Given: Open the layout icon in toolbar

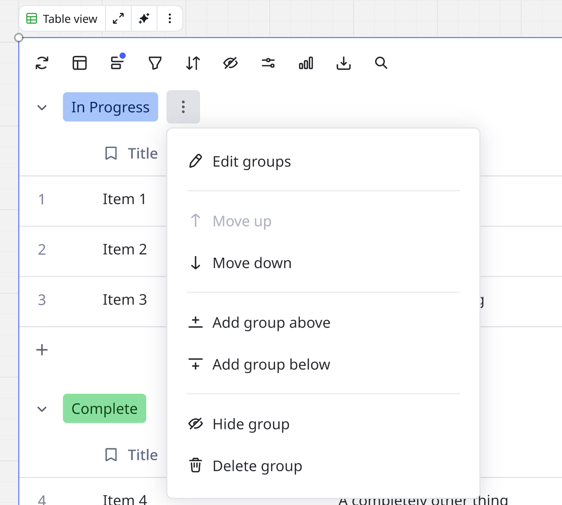Looking at the screenshot, I should point(80,63).
